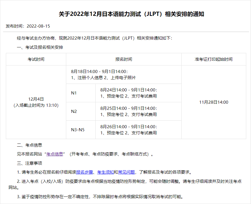Open the 常见问题 link

tap(126, 172)
